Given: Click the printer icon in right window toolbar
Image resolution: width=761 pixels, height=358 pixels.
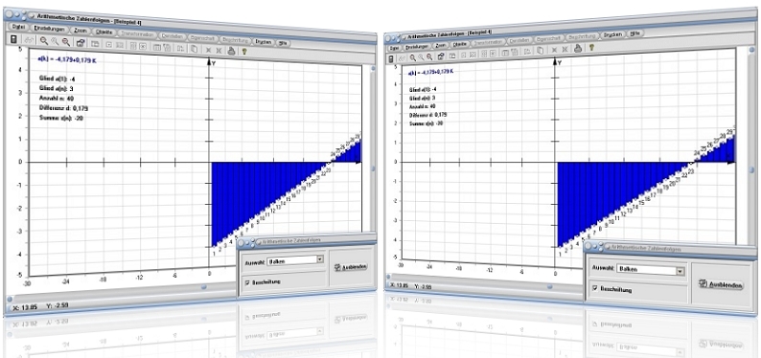Looking at the screenshot, I should [x=578, y=48].
